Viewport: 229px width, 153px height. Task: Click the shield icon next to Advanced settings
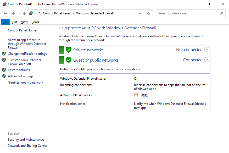[4, 76]
